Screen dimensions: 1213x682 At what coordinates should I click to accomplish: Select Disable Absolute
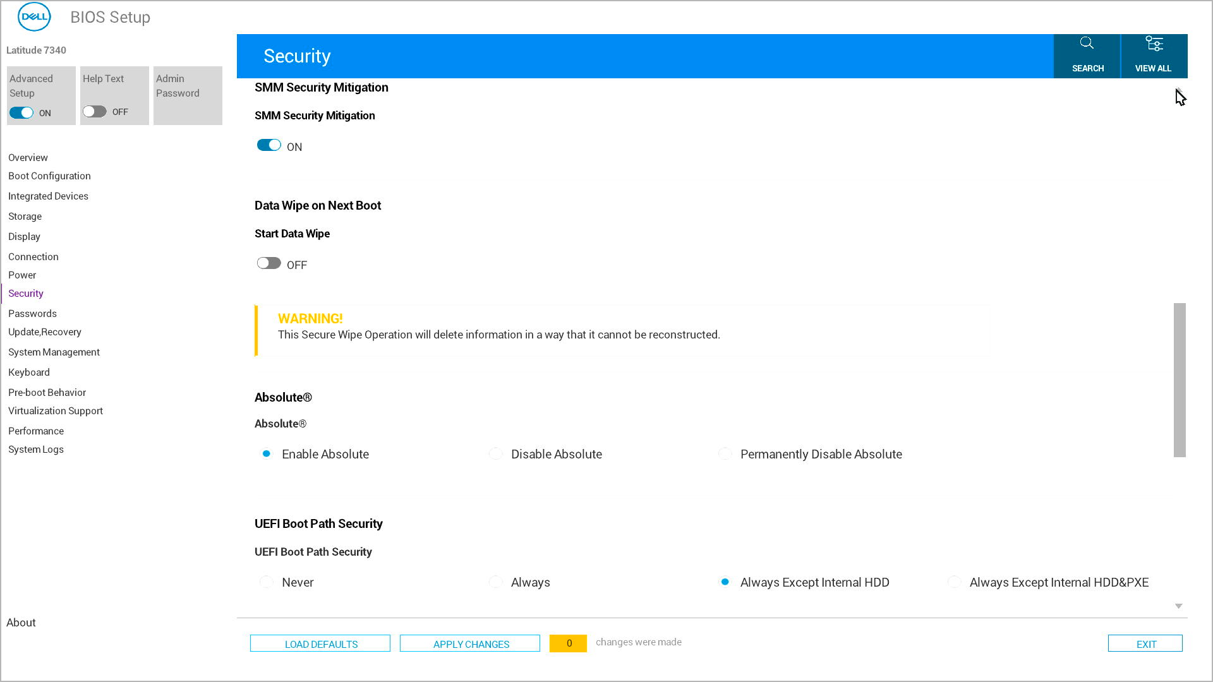[495, 453]
